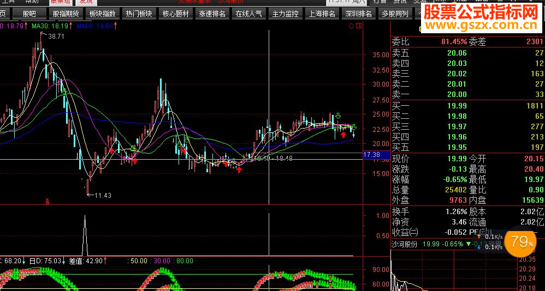Click the green hollow down arrow near 25.00
Image resolution: width=545 pixels, height=291 pixels.
tap(338, 116)
